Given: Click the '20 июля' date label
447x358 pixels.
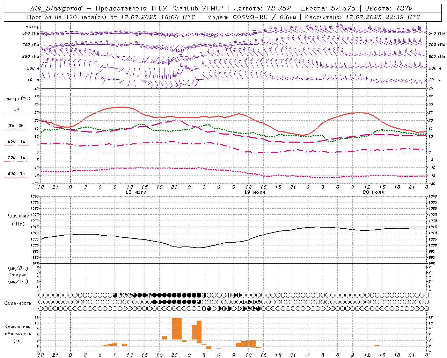Looking at the screenshot, I should [373, 192].
